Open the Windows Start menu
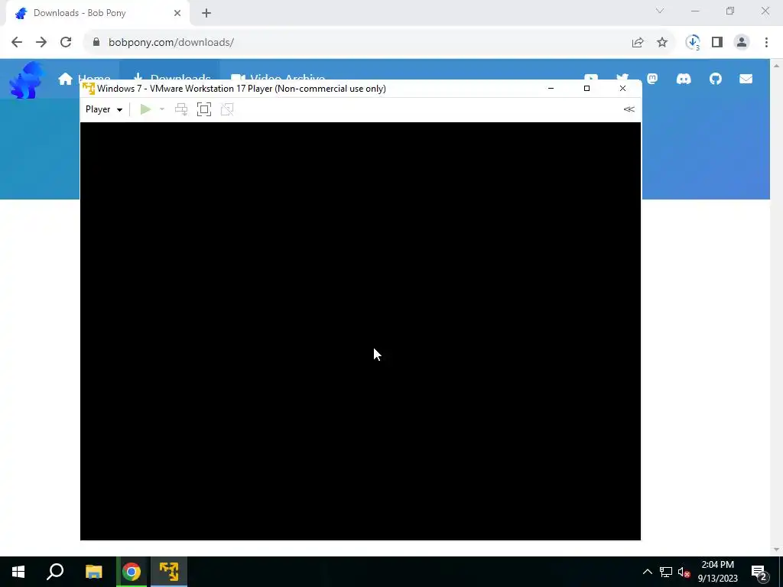Image resolution: width=783 pixels, height=587 pixels. pyautogui.click(x=18, y=572)
